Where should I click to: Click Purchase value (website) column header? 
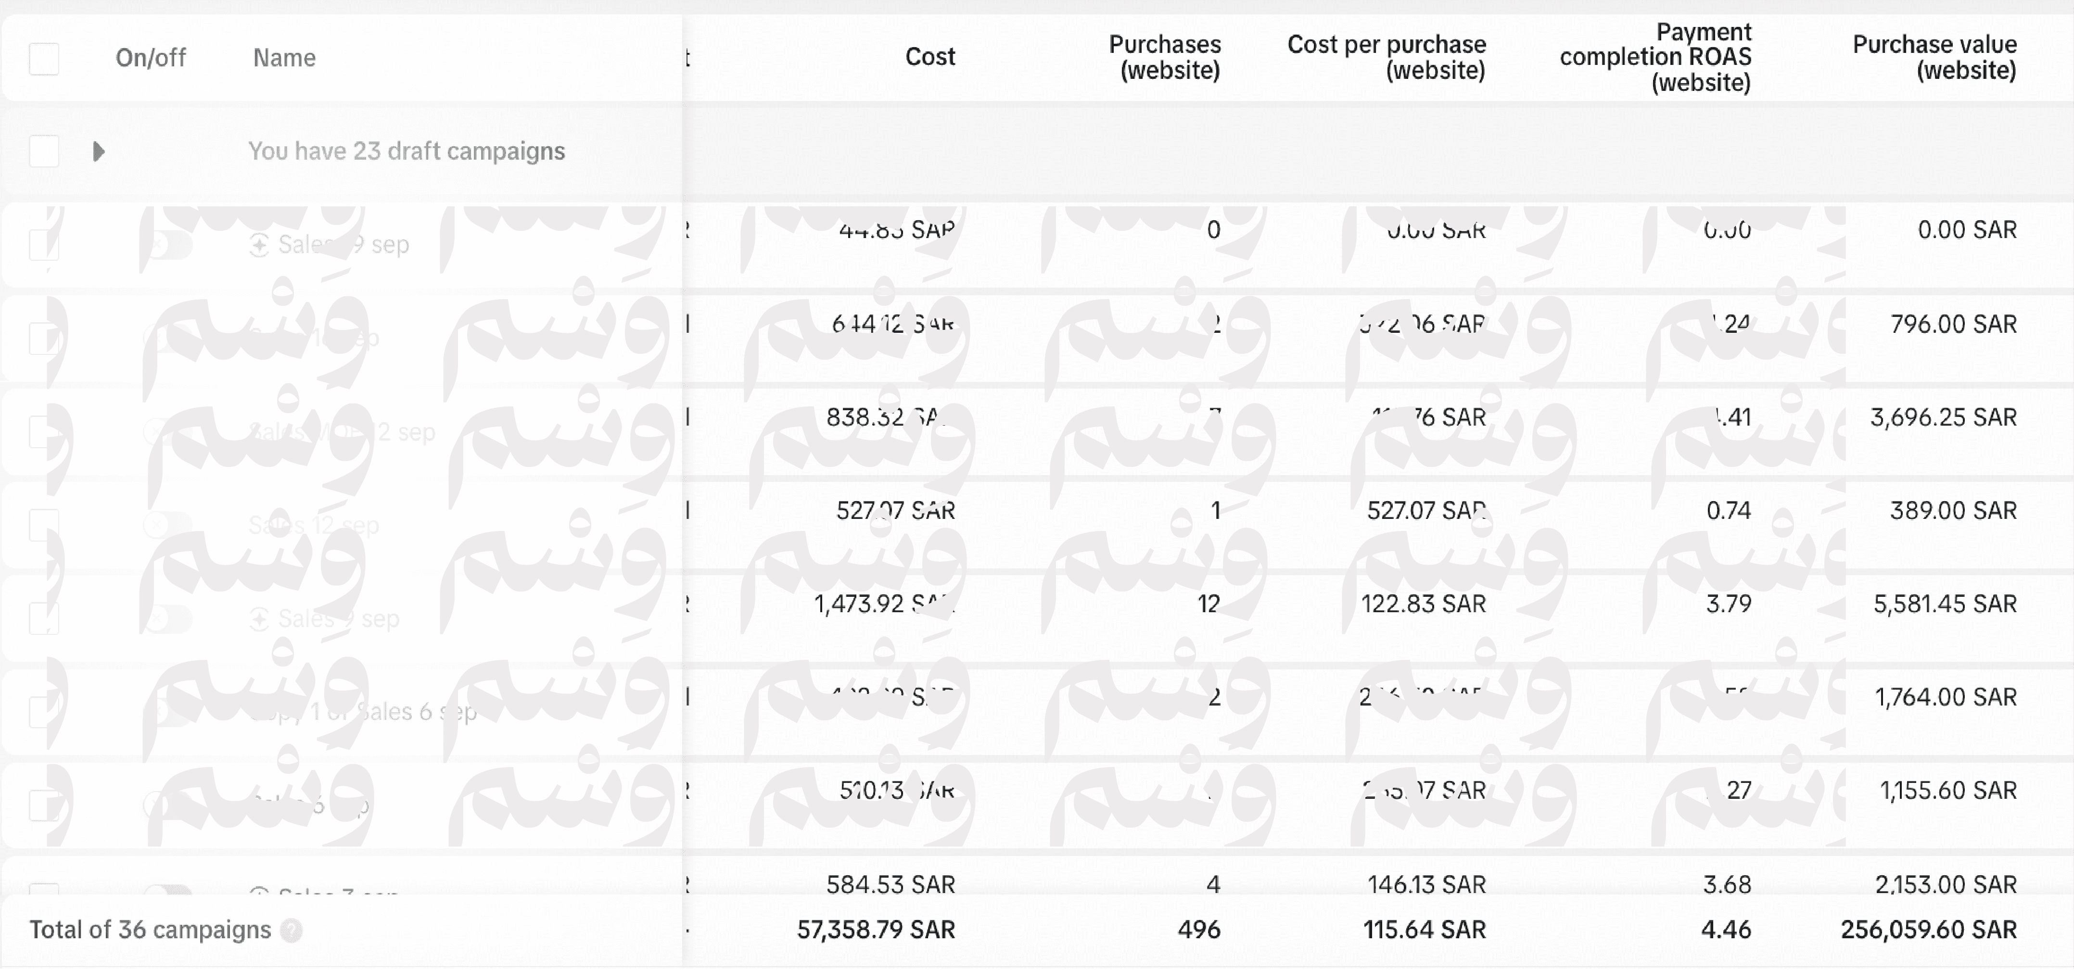point(1934,57)
